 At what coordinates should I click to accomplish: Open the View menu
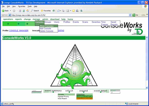14,7
